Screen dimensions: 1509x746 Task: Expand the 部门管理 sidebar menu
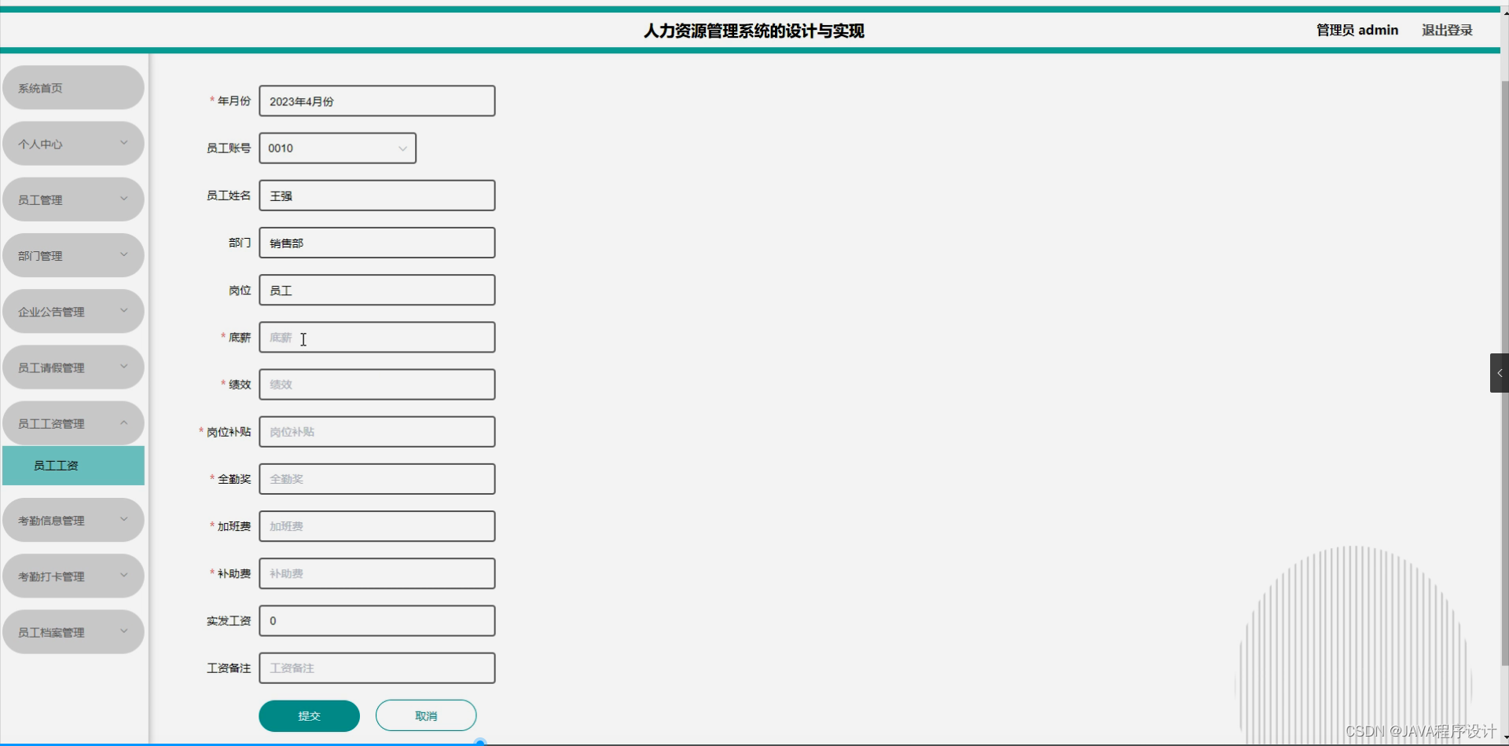point(73,255)
